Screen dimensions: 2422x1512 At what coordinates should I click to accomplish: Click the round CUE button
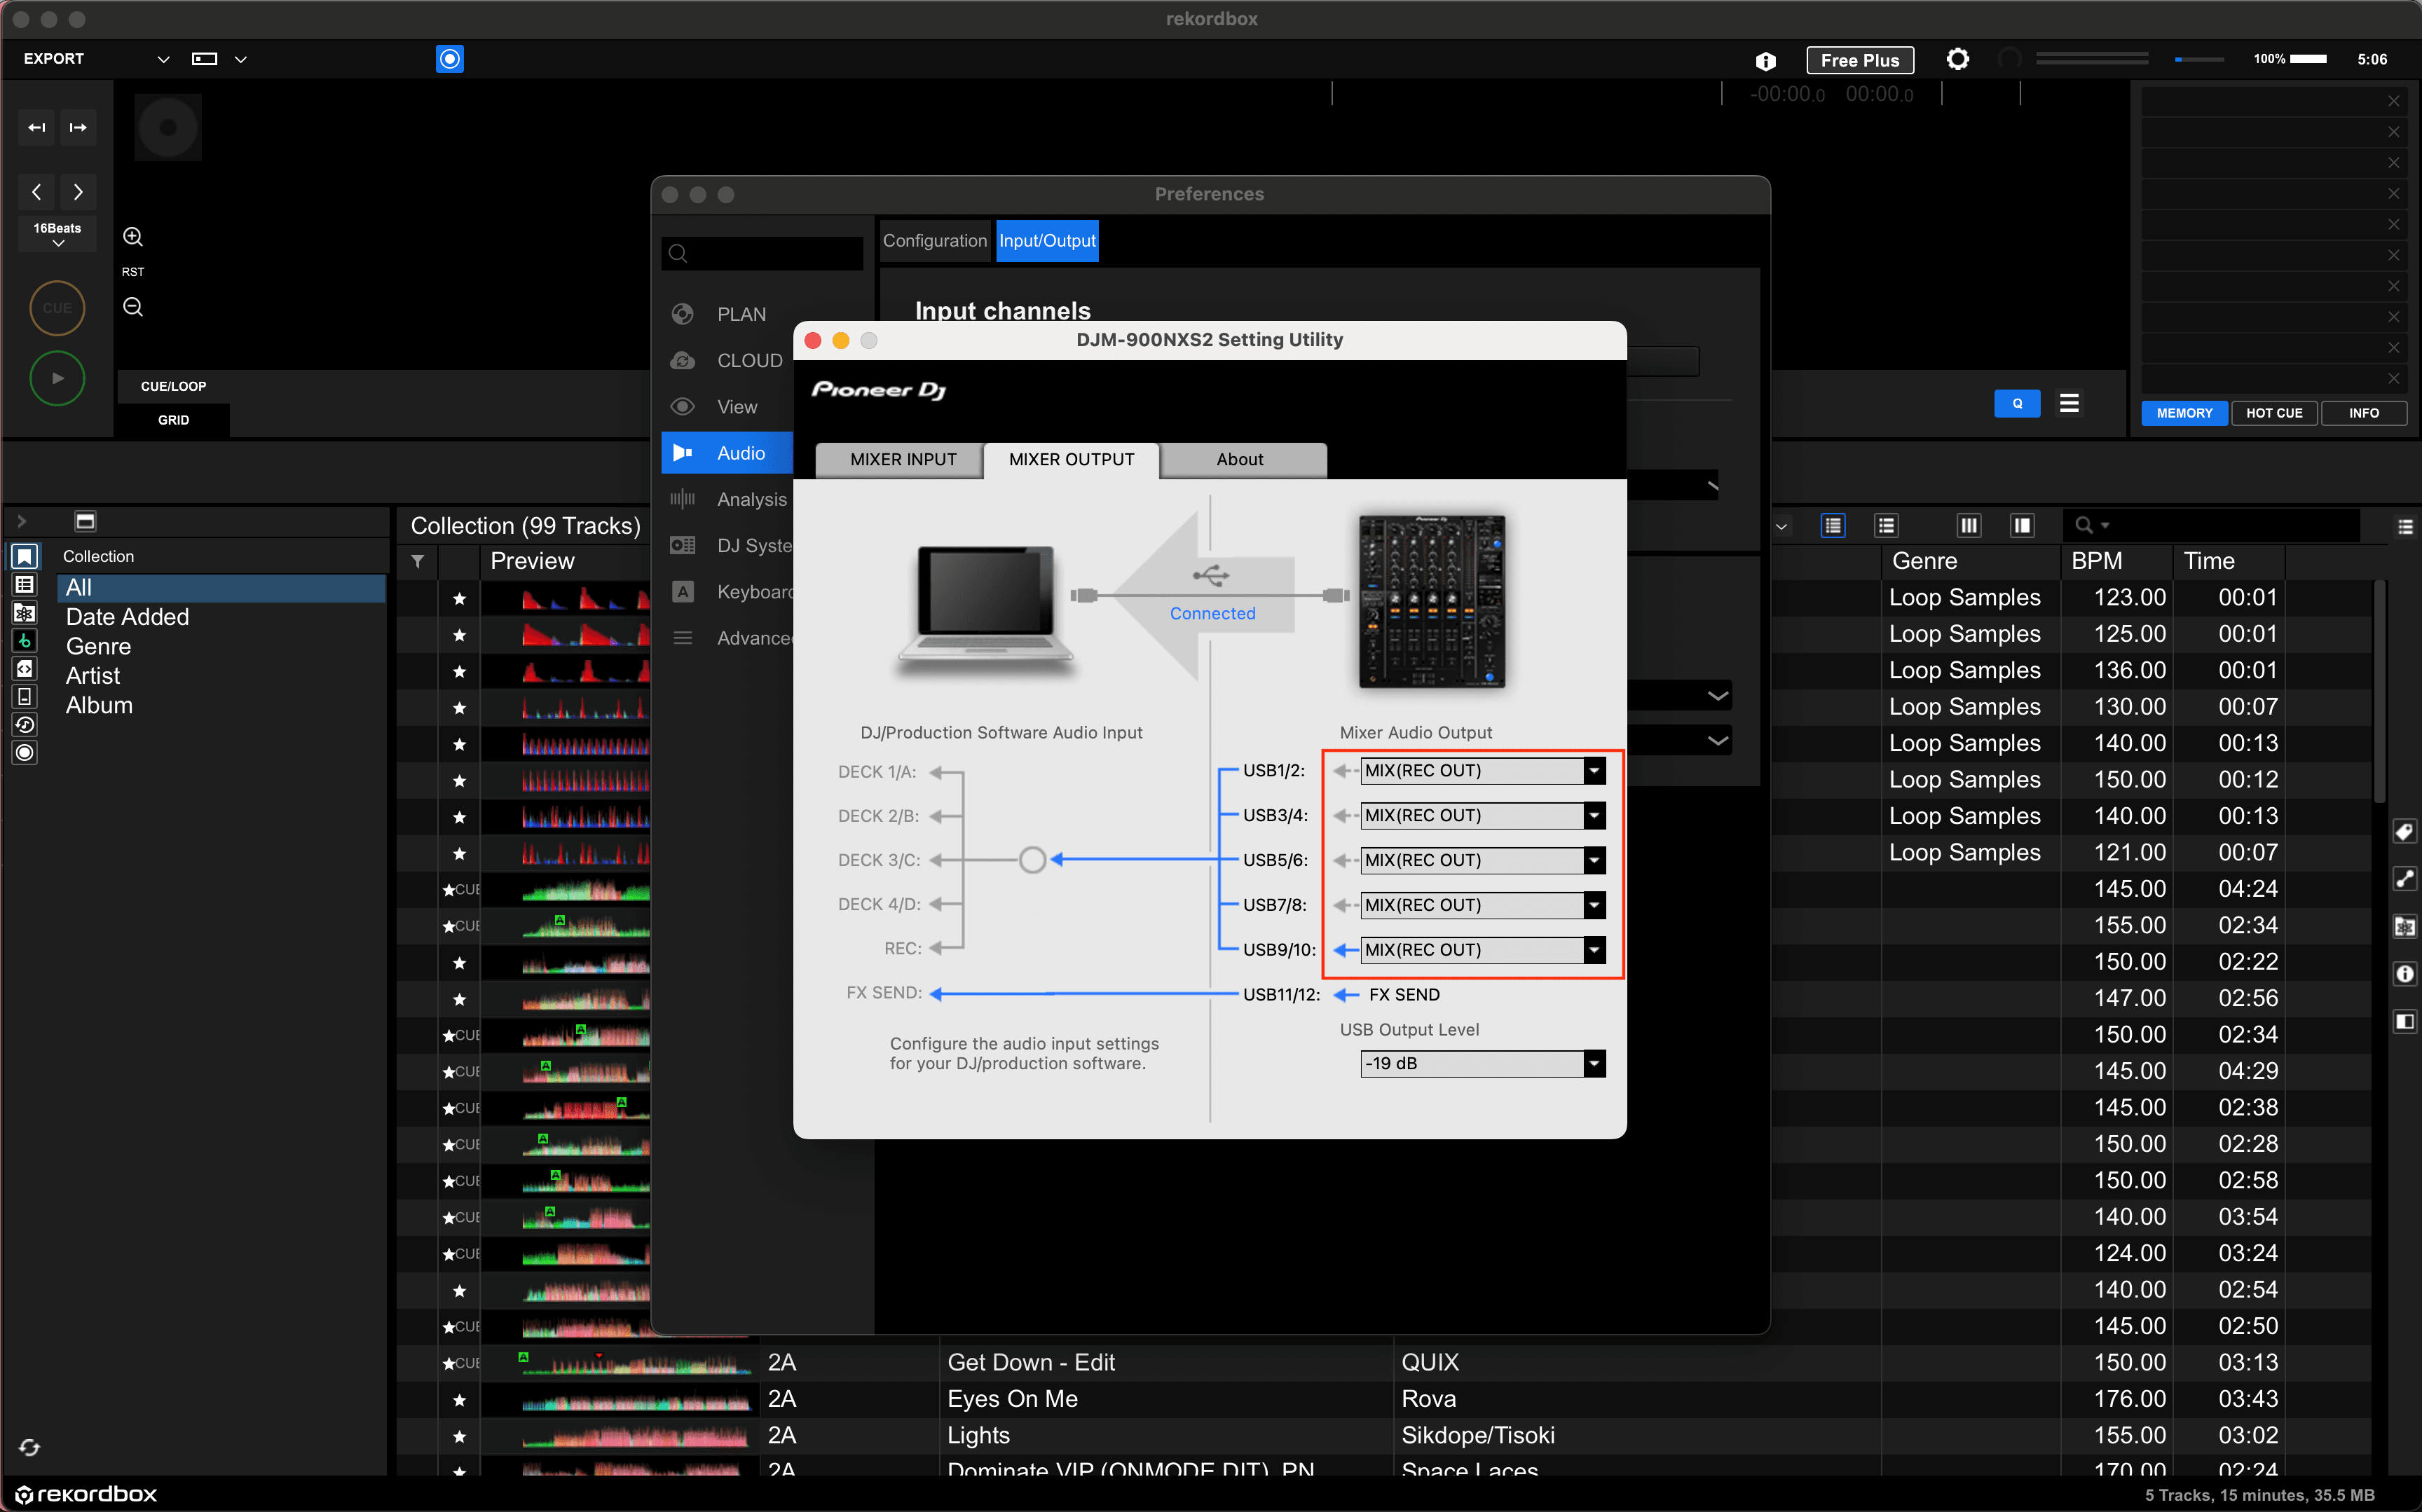57,308
